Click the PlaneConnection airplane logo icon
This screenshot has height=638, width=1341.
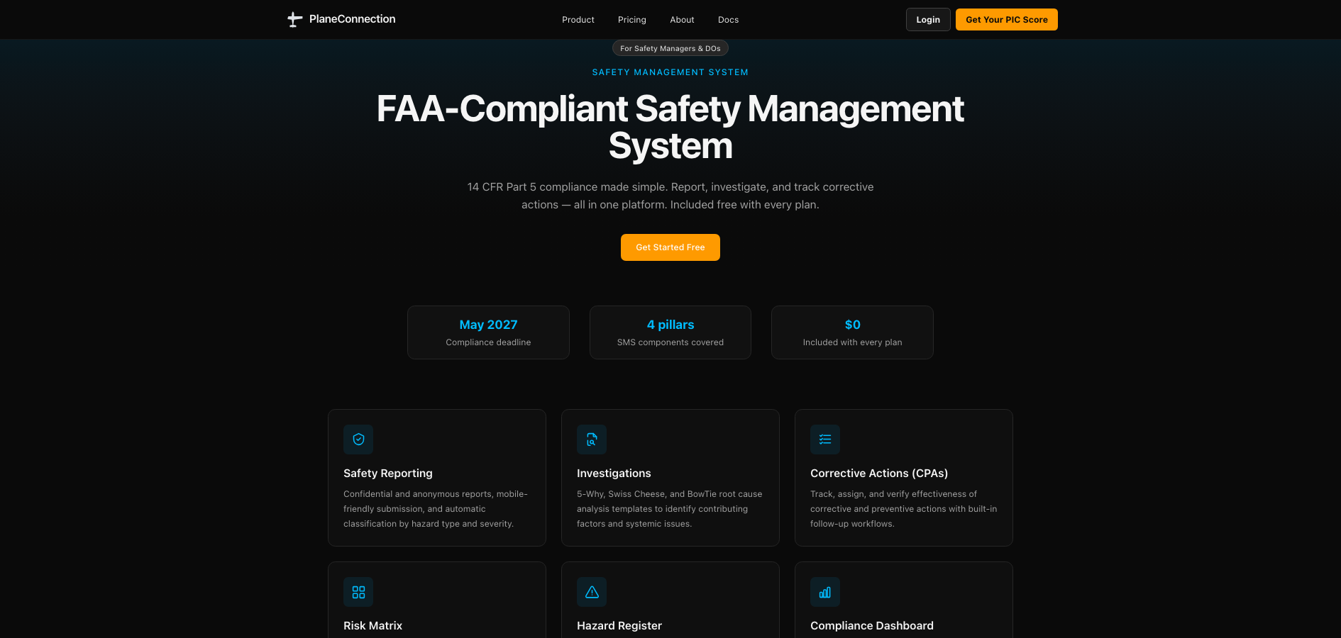click(x=294, y=19)
